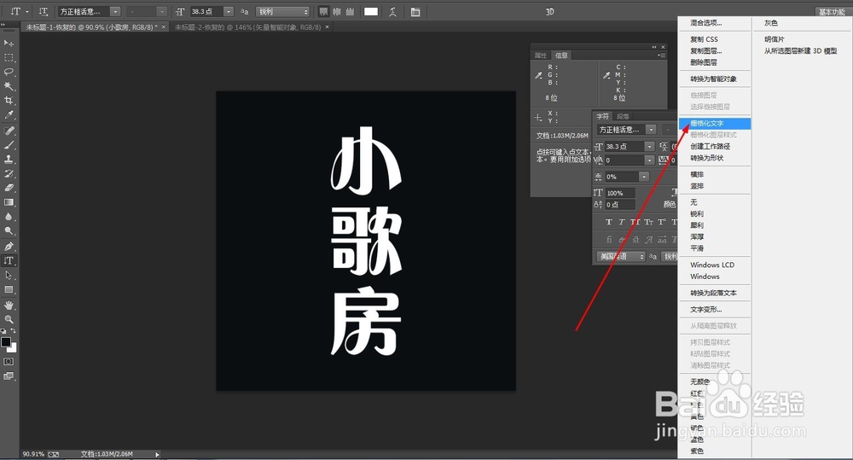Open text color swatch in options bar
Viewport: 853px width, 460px height.
pyautogui.click(x=371, y=11)
